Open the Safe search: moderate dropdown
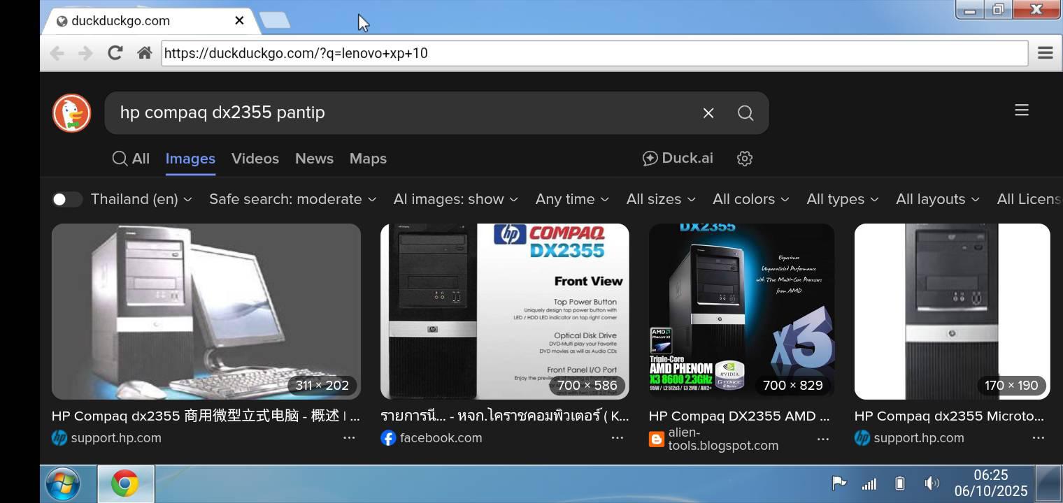1063x503 pixels. click(x=293, y=200)
